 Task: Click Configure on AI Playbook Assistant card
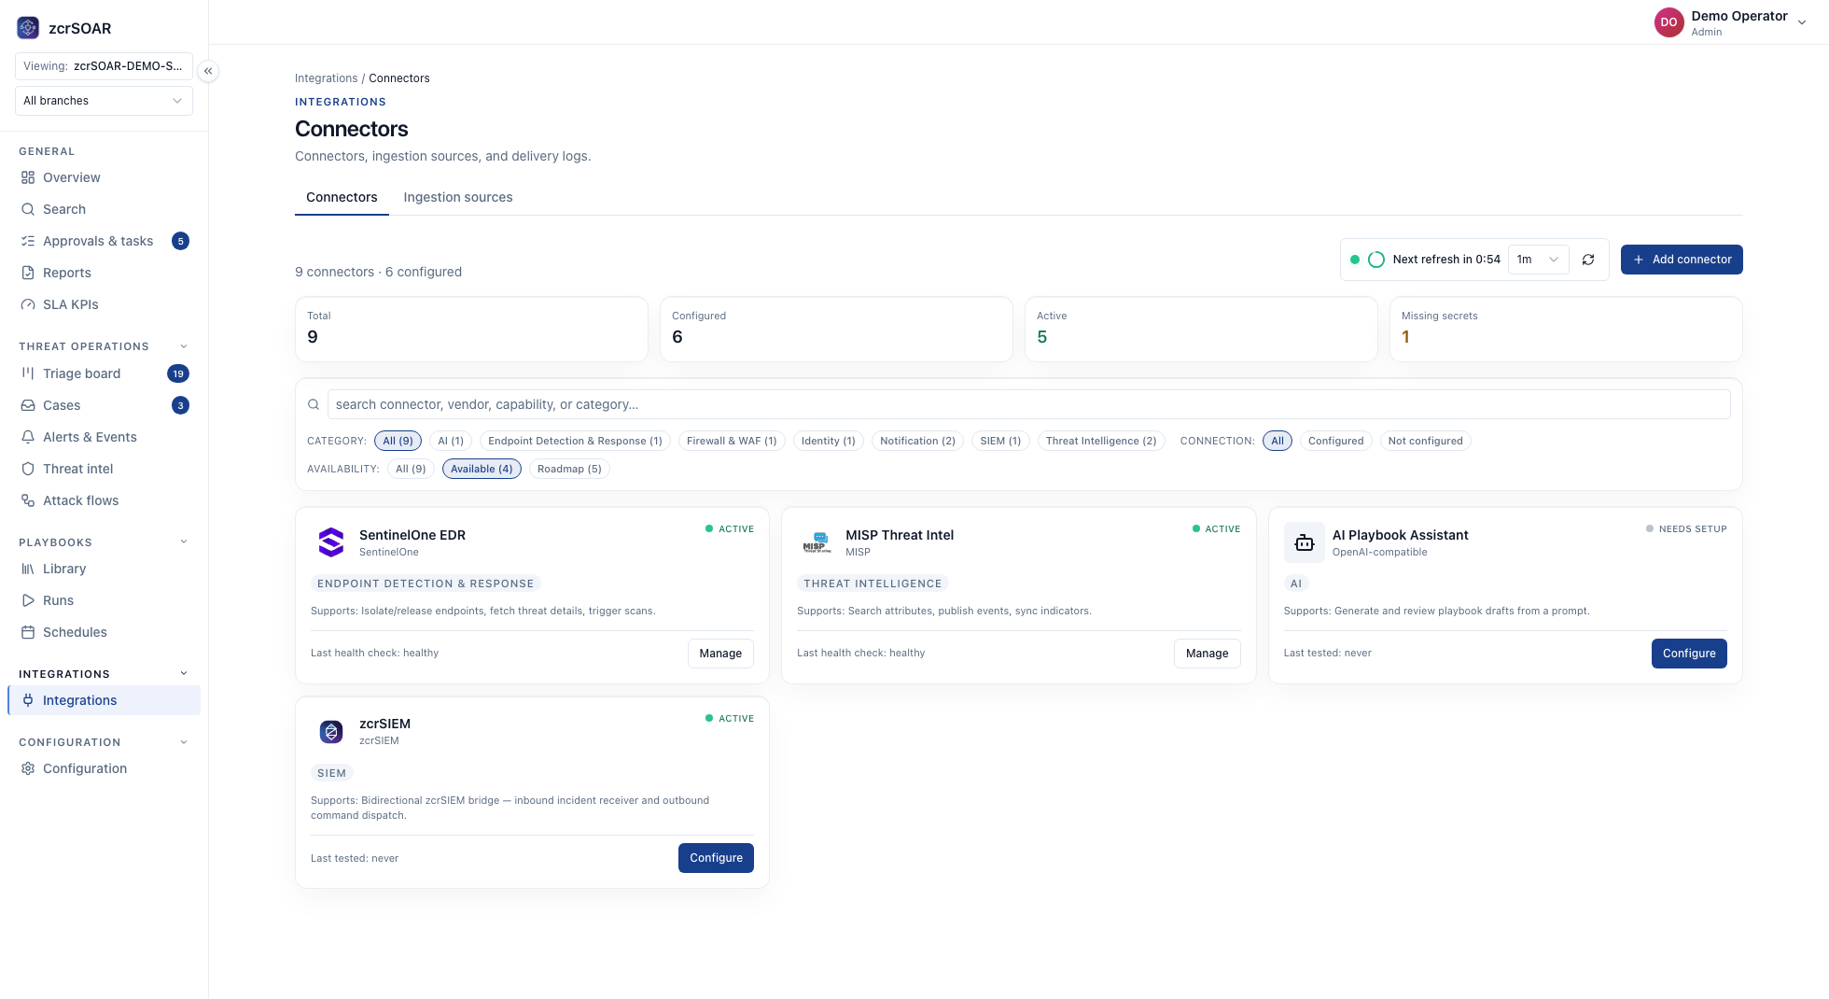point(1689,654)
